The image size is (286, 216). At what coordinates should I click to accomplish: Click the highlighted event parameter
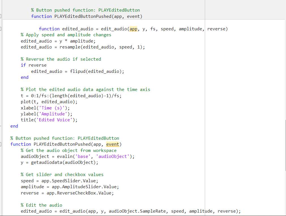pyautogui.click(x=113, y=144)
